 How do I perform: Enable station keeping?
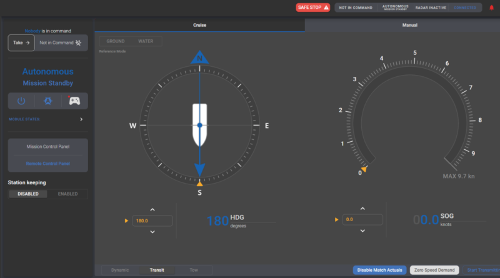click(67, 194)
